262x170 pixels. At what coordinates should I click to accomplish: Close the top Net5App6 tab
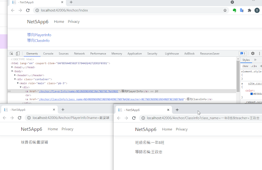tap(62, 2)
